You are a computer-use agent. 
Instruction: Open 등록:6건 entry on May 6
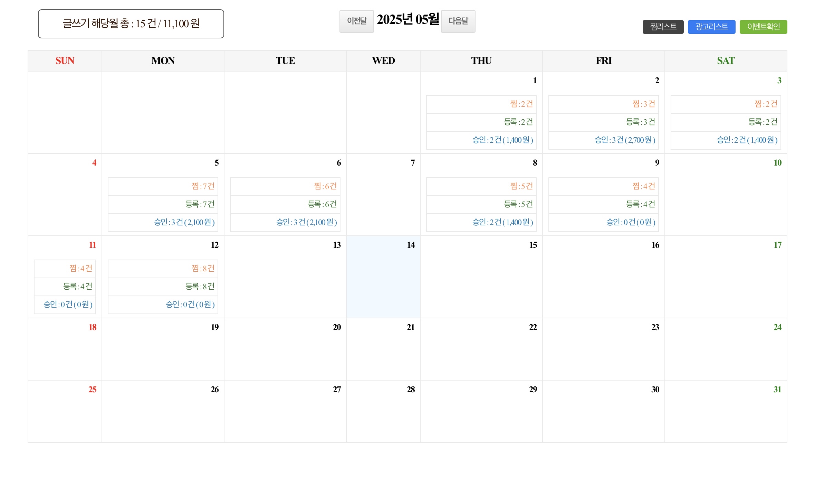[322, 204]
